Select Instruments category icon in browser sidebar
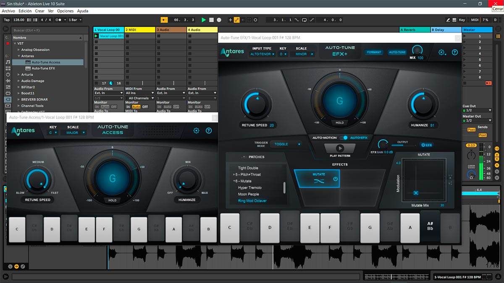 [x=8, y=75]
